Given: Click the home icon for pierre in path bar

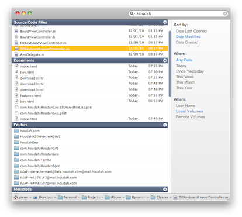Looking at the screenshot, I should click(16, 197).
